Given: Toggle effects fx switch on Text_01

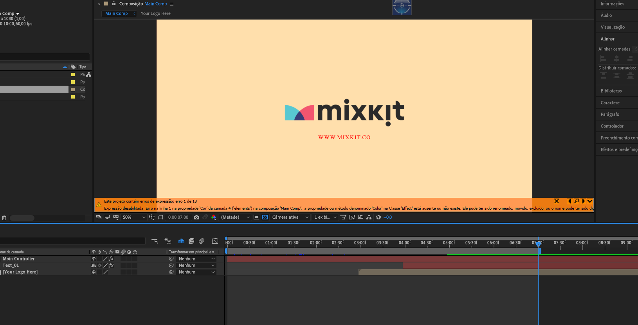Looking at the screenshot, I should point(111,266).
